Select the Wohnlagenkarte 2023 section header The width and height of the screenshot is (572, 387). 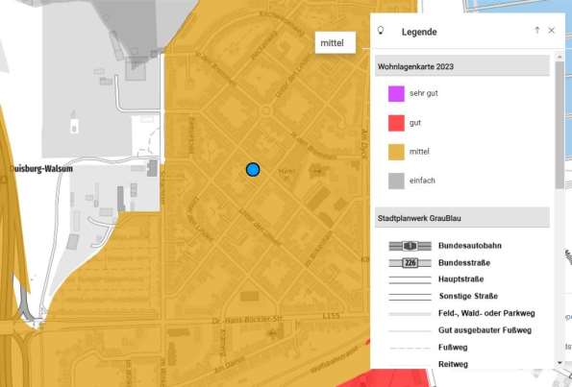click(x=462, y=66)
